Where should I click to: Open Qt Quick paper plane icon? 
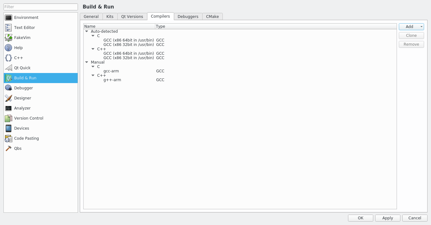9,68
